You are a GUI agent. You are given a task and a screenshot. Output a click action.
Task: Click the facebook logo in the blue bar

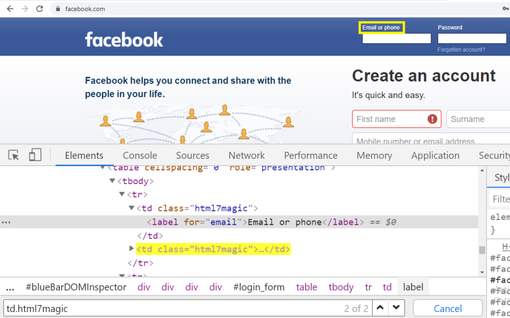tap(124, 40)
